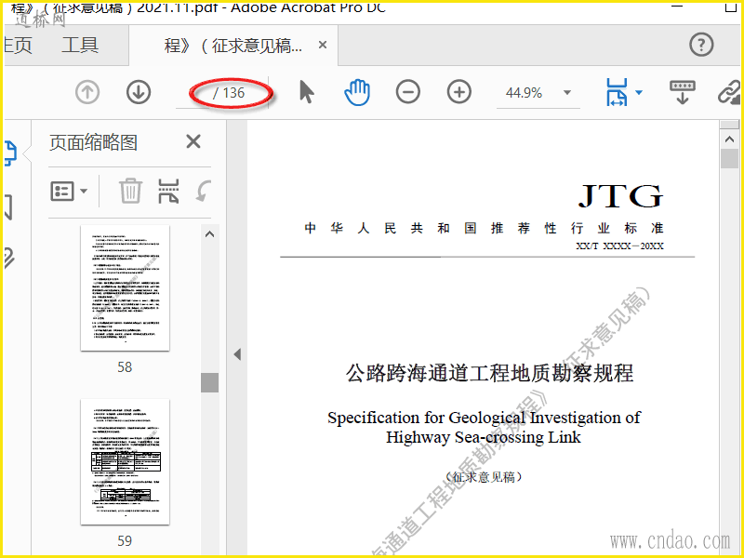
Task: Select page 59 thumbnail
Action: point(125,462)
